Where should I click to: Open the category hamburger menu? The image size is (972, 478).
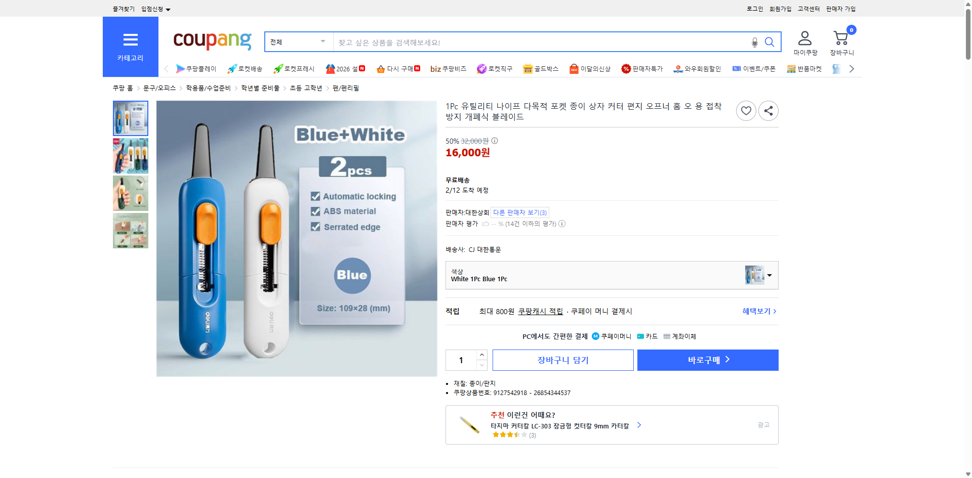point(130,40)
